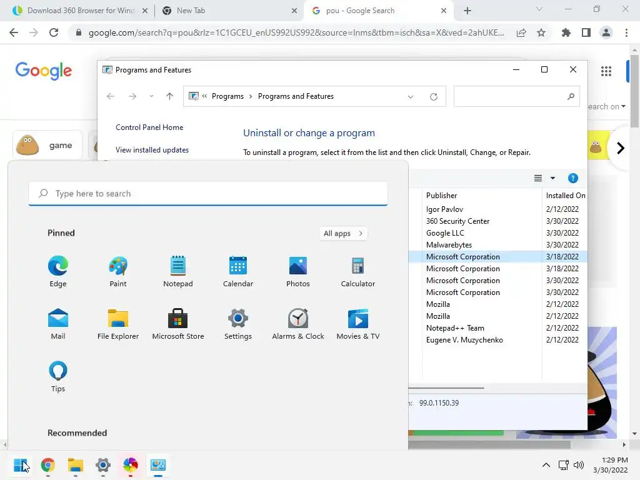640x480 pixels.
Task: Open the view options dropdown arrow
Action: click(x=552, y=178)
